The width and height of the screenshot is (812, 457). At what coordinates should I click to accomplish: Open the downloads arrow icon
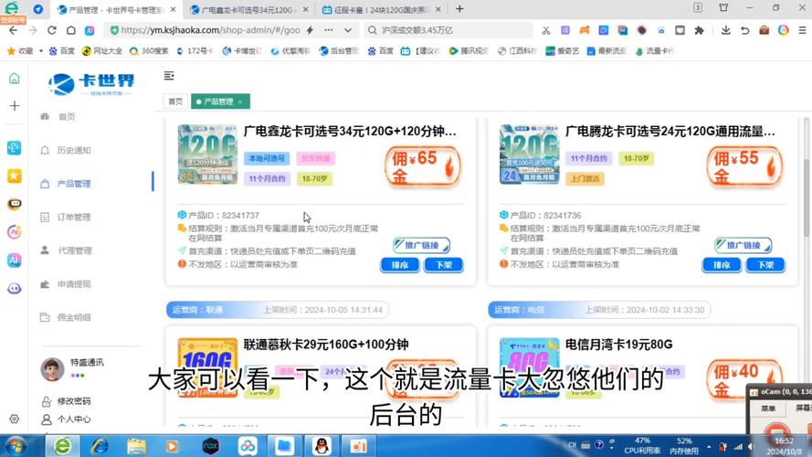[725, 30]
